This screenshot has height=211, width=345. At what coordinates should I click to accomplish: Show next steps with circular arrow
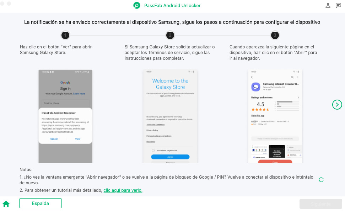pyautogui.click(x=337, y=104)
